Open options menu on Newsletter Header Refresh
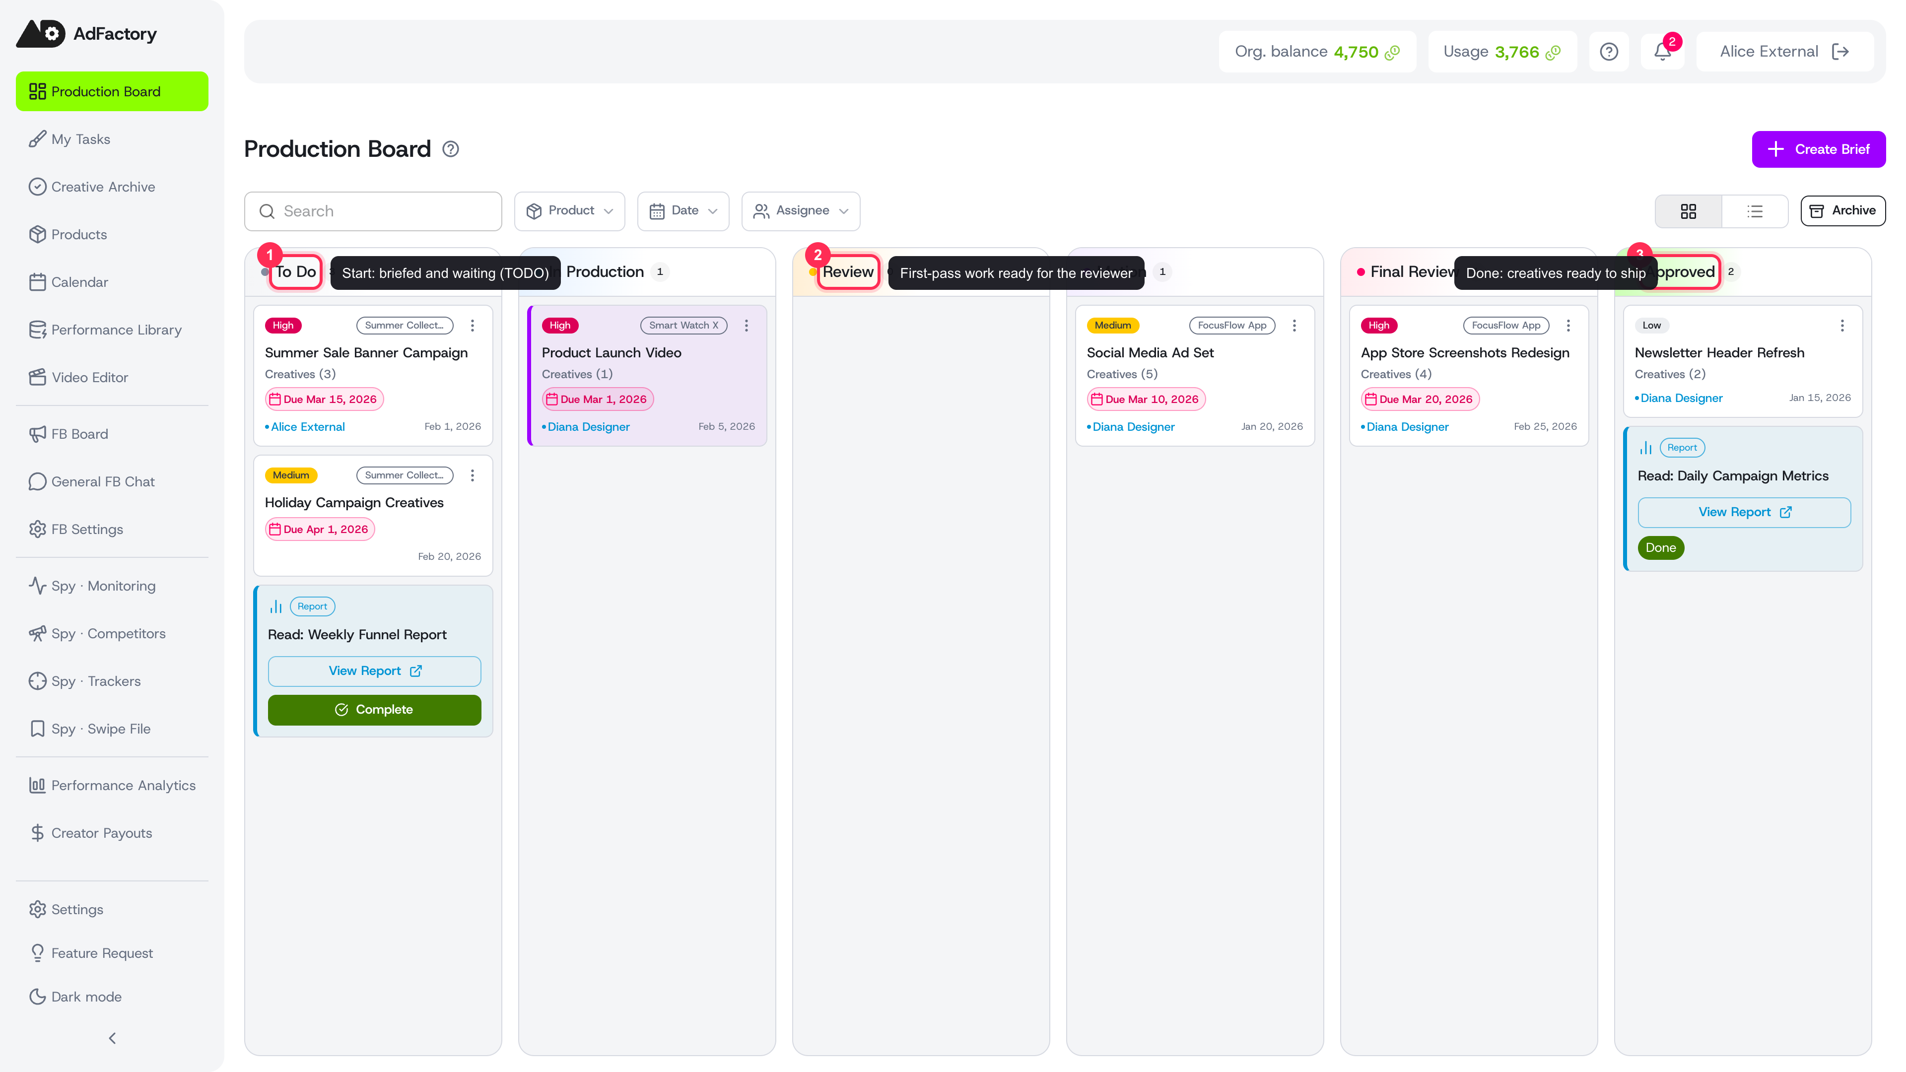1906x1072 pixels. [1842, 326]
